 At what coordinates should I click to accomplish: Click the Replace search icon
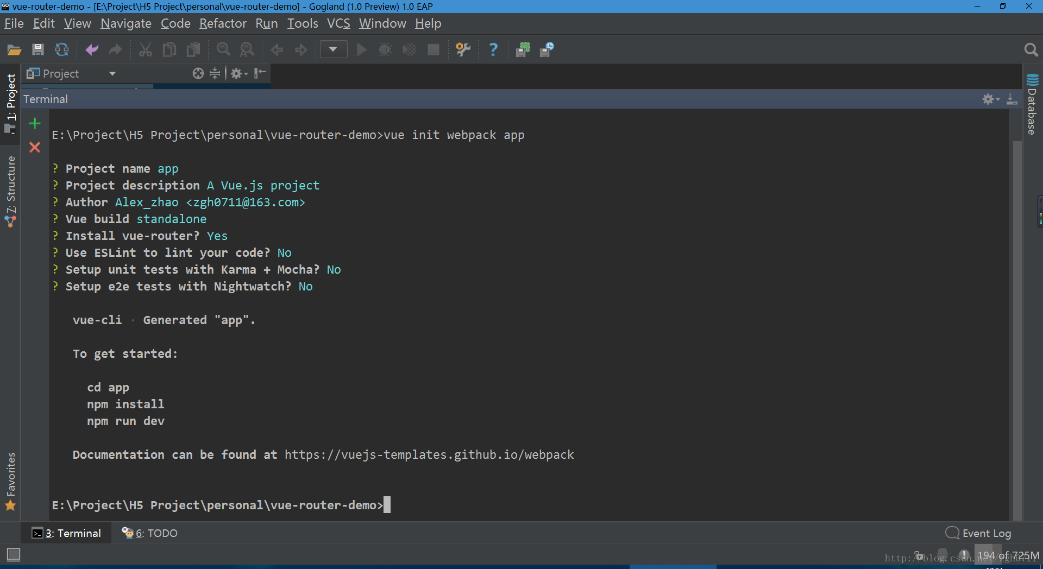coord(247,50)
